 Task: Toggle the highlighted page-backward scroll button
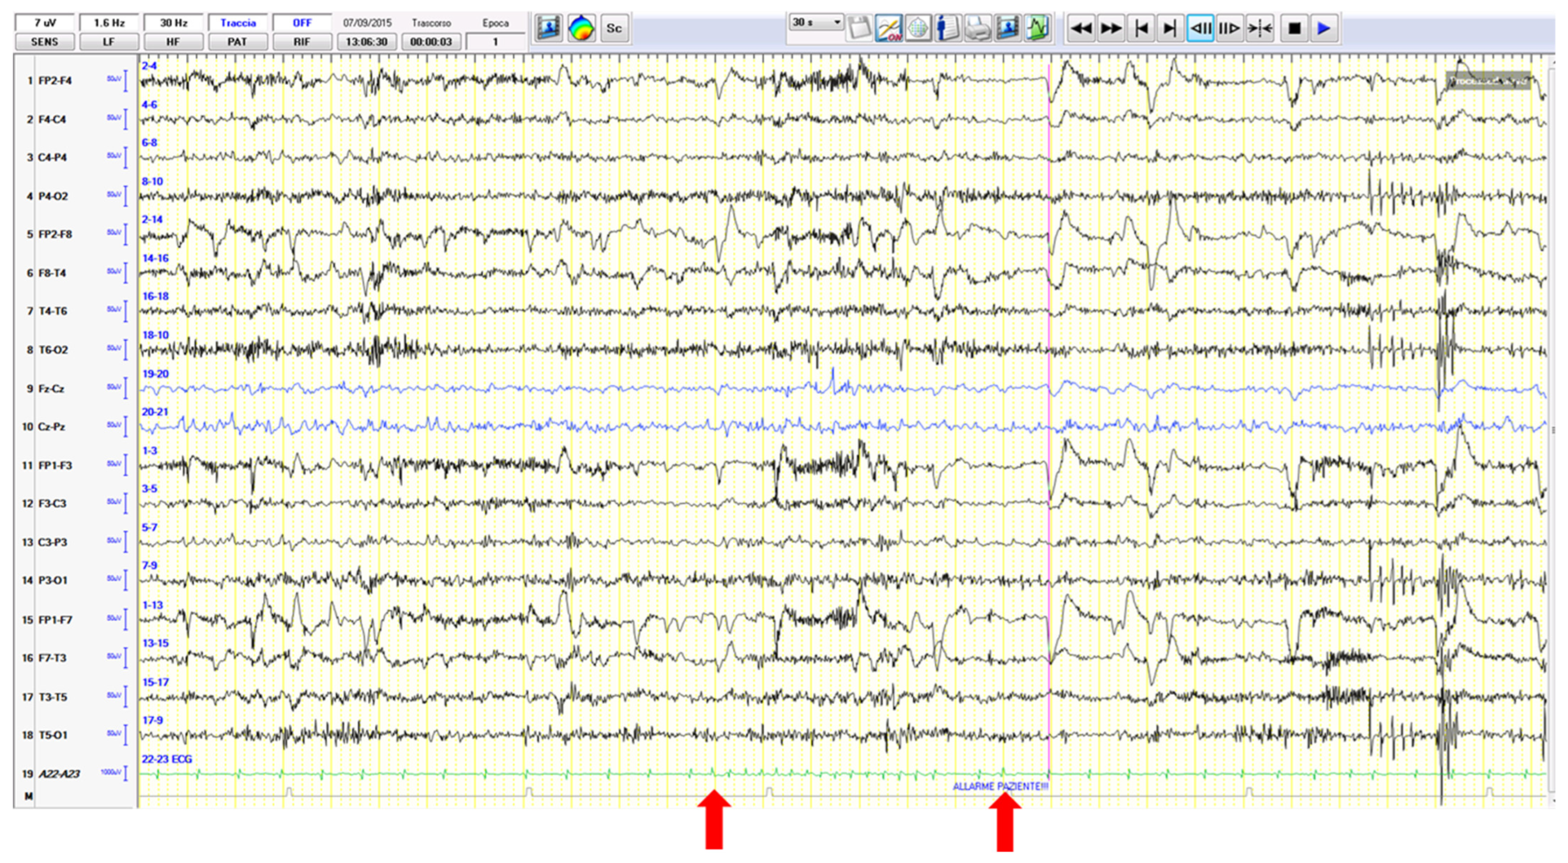(x=1201, y=28)
